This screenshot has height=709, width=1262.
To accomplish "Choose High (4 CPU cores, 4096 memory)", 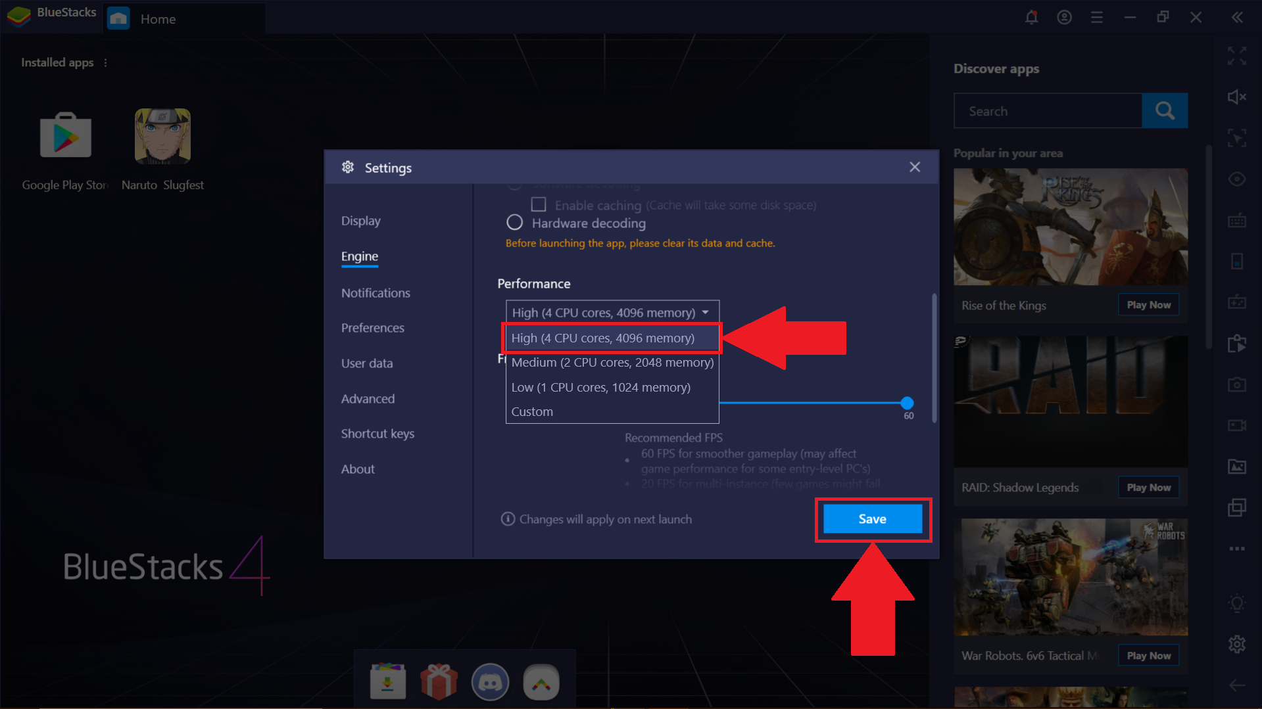I will click(612, 338).
